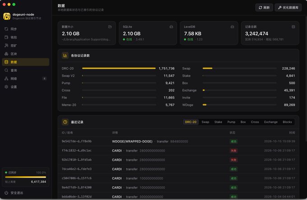
Task: Click the chain height value 6,417,384
Action: [38, 182]
